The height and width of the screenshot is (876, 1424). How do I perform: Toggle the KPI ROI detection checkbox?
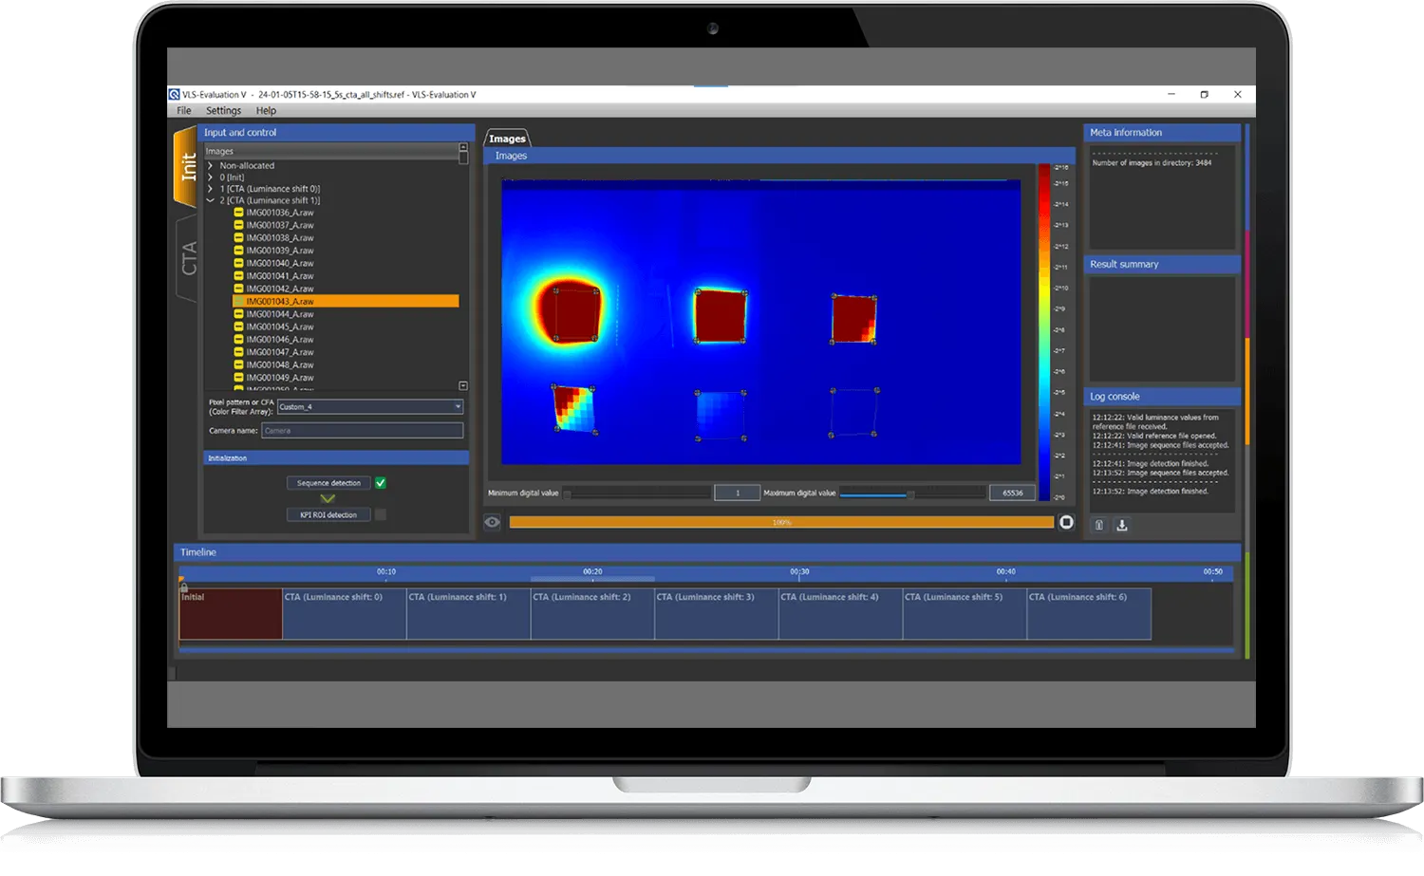click(381, 514)
